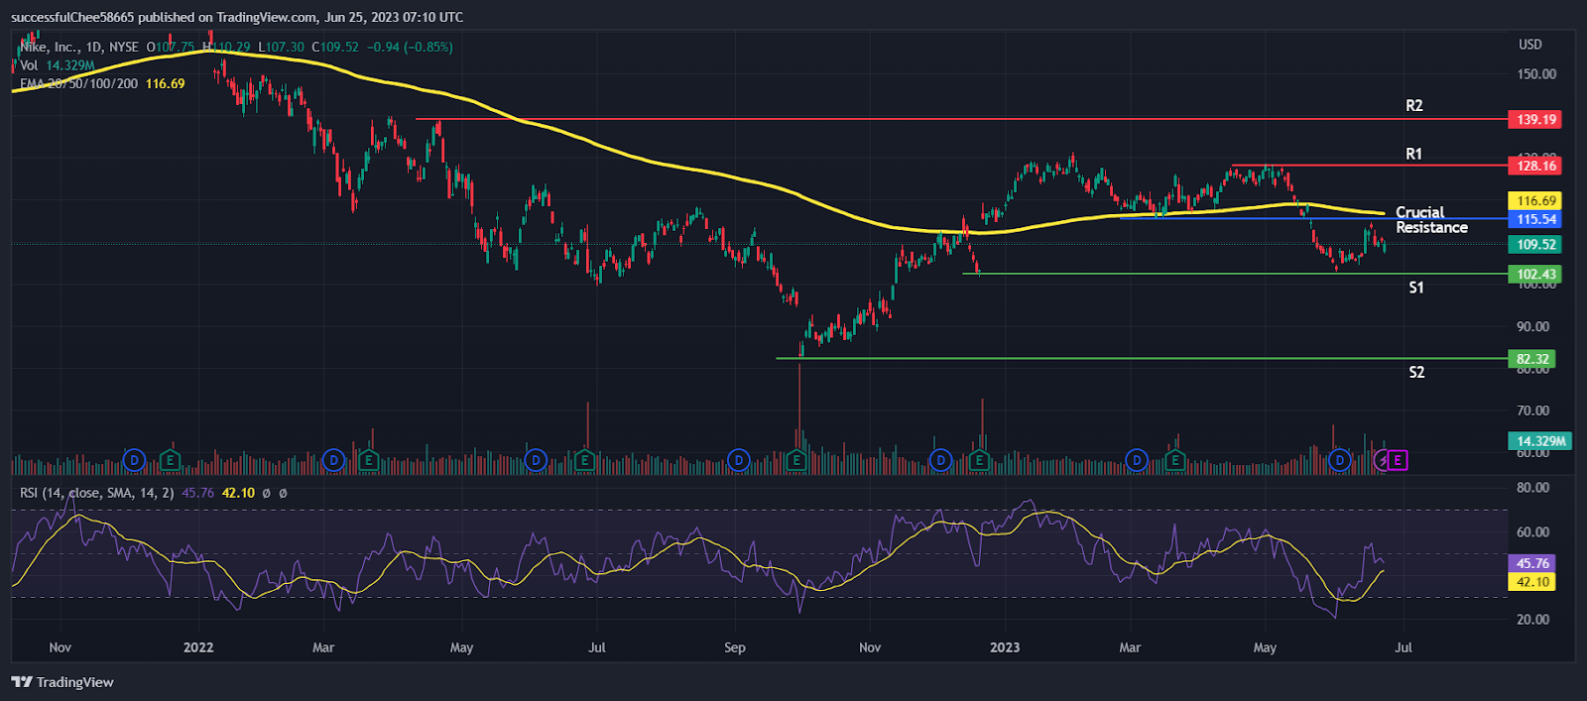Click the red 128.16 price tag
Screen dimensions: 1587x701
(1535, 166)
